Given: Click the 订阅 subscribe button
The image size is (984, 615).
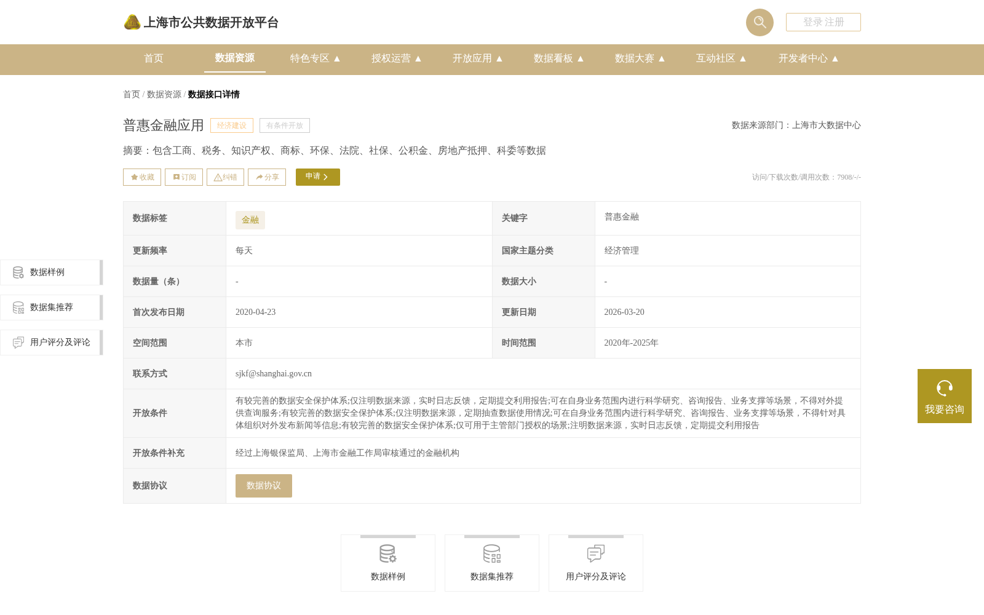Looking at the screenshot, I should coord(184,177).
